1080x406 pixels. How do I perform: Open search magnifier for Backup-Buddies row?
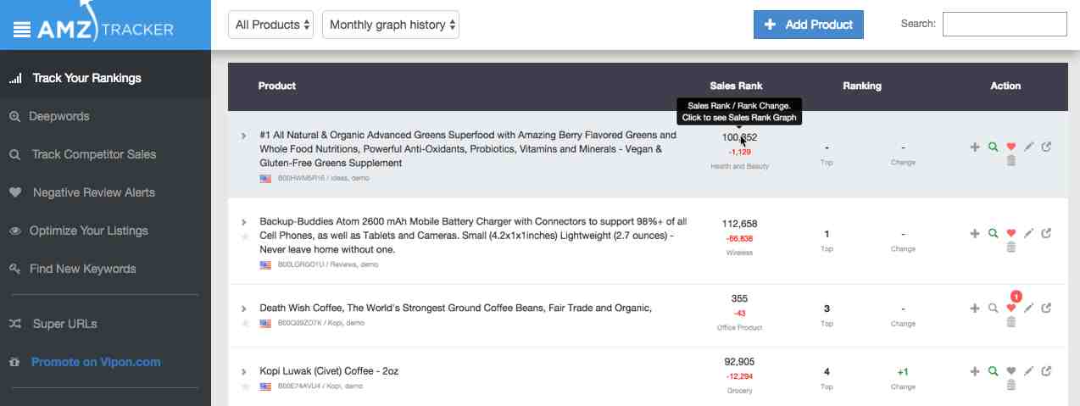coord(993,234)
